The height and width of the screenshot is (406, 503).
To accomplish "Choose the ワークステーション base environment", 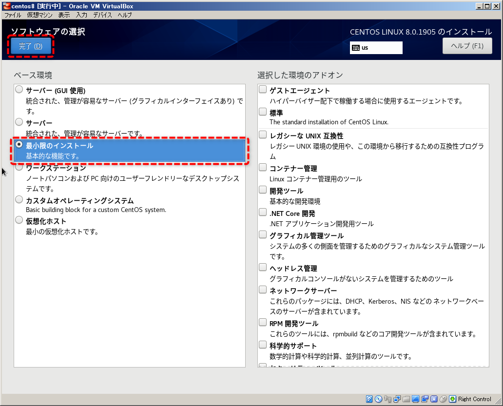I will [x=19, y=167].
